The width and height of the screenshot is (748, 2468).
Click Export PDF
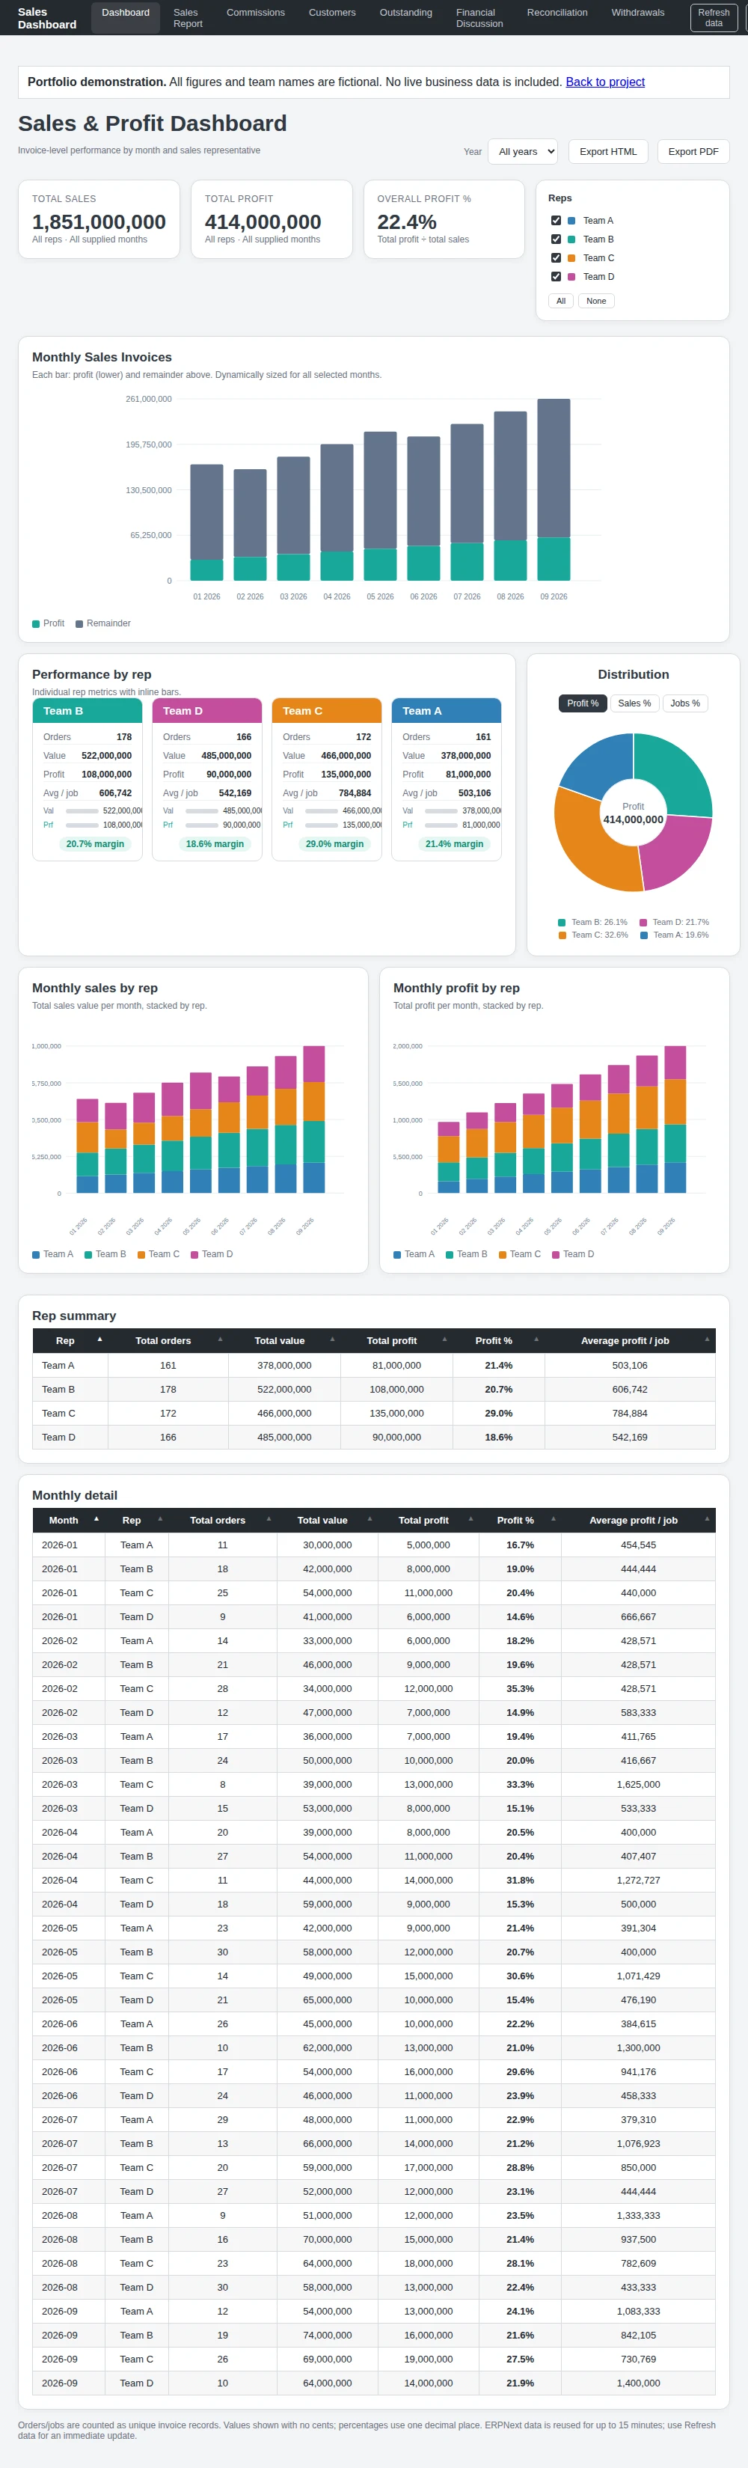click(693, 151)
